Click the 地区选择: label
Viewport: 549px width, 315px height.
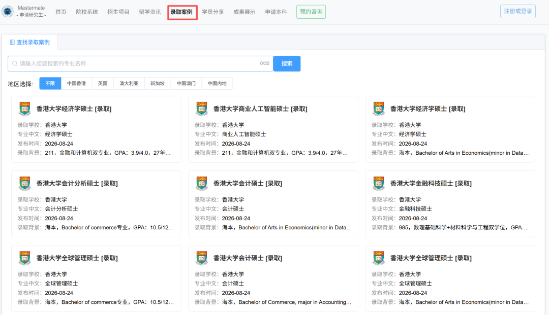point(20,84)
